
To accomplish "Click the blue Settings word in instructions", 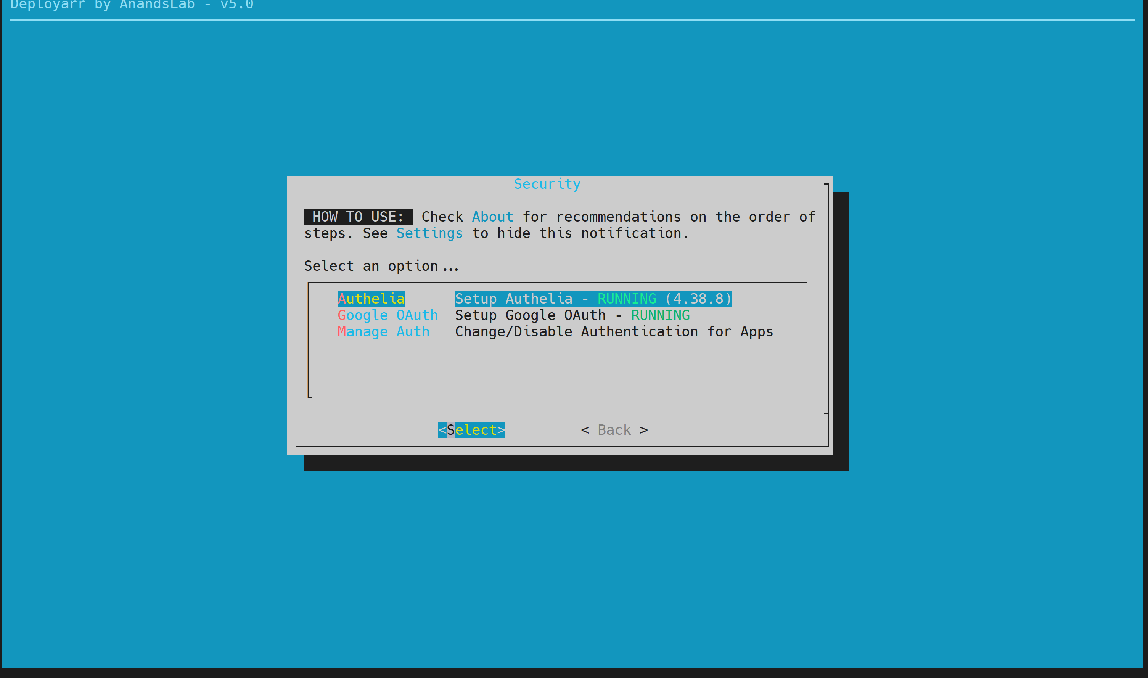I will coord(429,233).
